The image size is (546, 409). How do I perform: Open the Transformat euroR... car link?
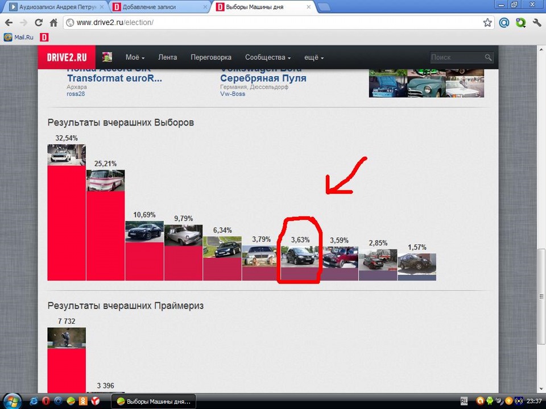[114, 78]
